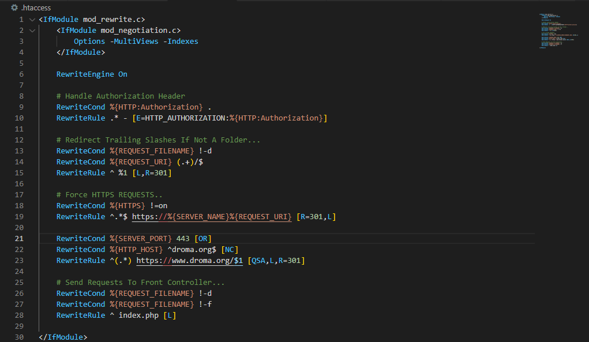
Task: Click the [QSA,L,R=301] flags text
Action: click(x=276, y=261)
